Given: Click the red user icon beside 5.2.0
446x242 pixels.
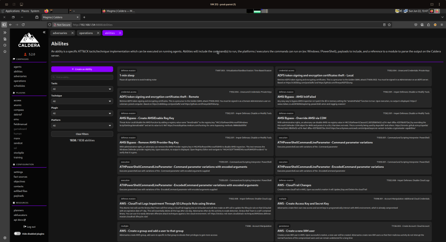Looking at the screenshot, I should click(x=25, y=54).
